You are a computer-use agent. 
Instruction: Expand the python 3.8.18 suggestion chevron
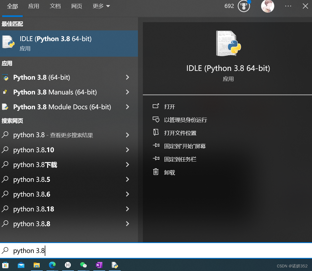(x=128, y=209)
